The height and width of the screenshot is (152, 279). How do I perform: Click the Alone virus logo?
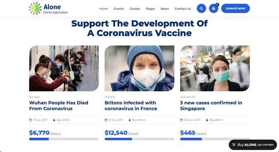tap(35, 8)
